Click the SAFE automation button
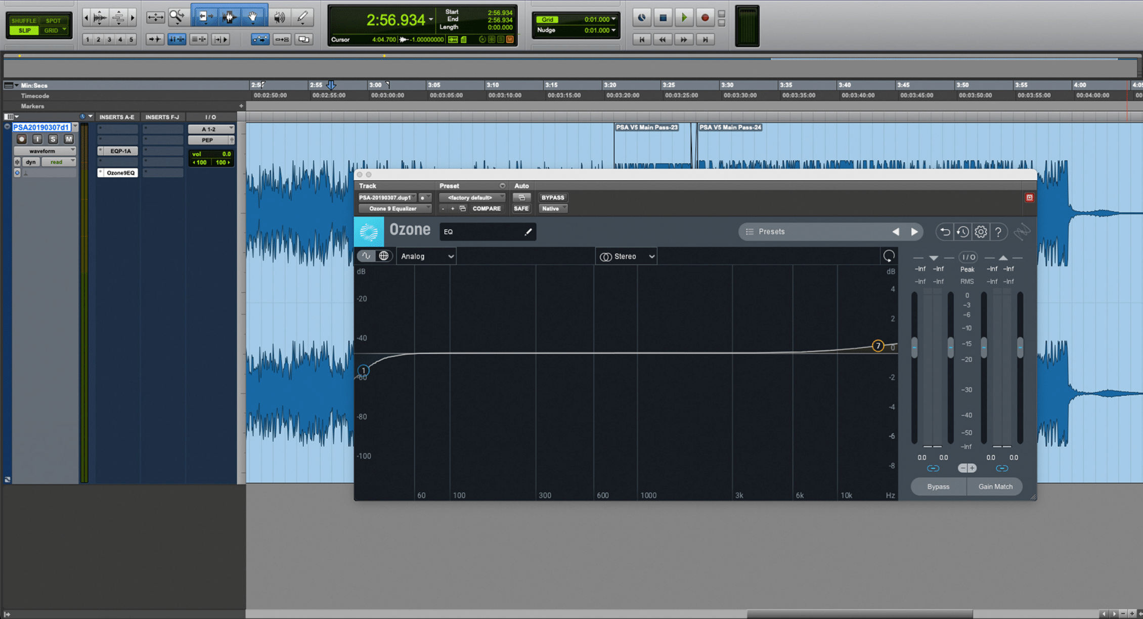Screen dimensions: 1143x619 [x=521, y=208]
